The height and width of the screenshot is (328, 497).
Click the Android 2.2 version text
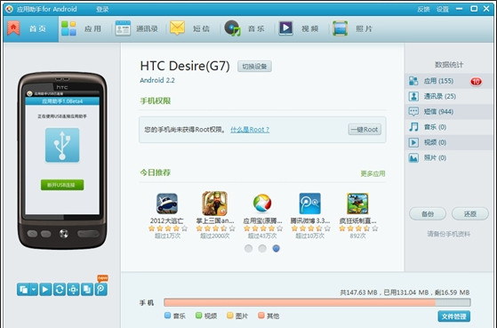157,81
